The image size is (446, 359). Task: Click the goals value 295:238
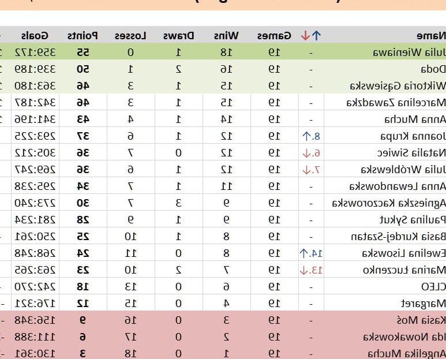[35, 186]
